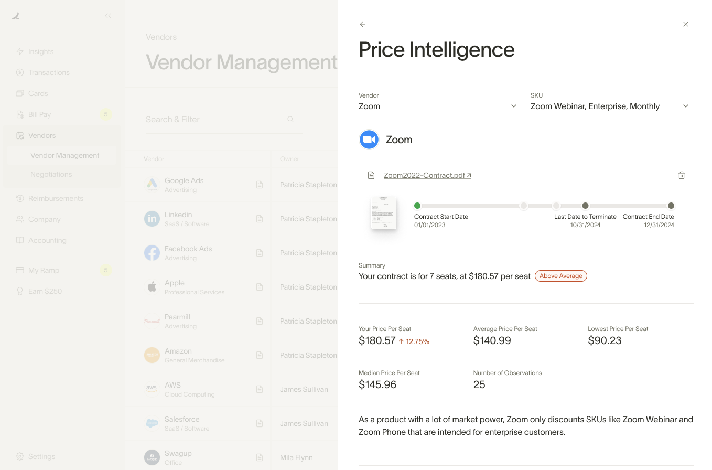Click the Last Date to Terminate marker

click(585, 206)
